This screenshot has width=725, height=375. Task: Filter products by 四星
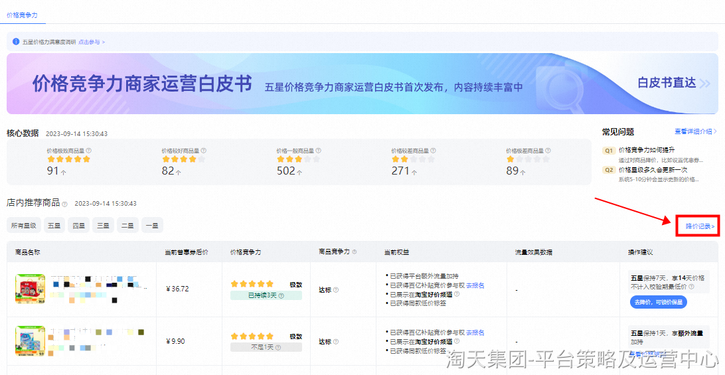point(78,226)
